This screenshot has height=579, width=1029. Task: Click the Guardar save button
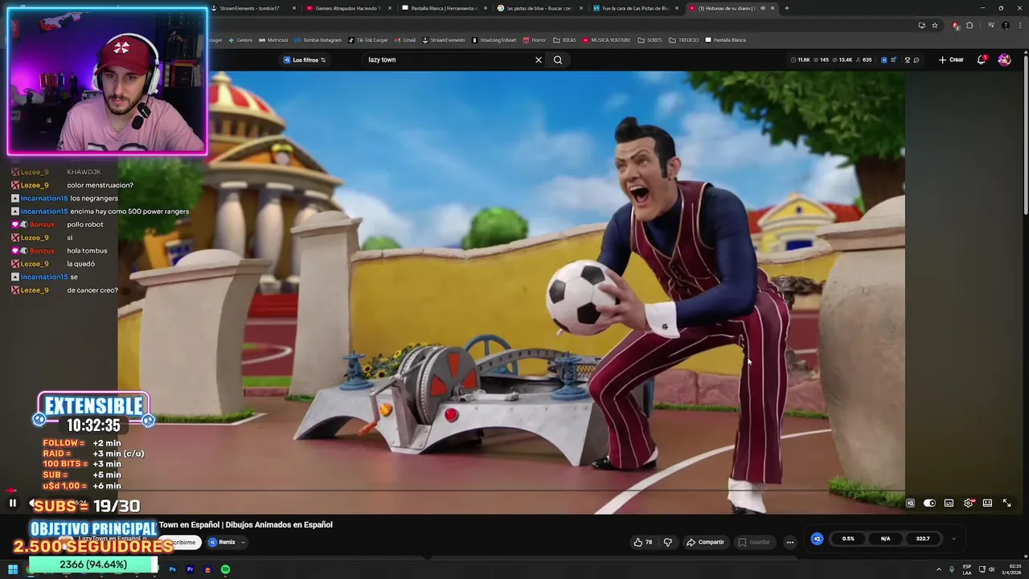[x=754, y=542]
